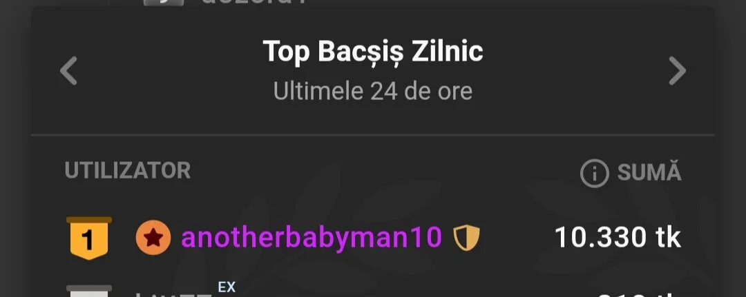The width and height of the screenshot is (746, 297).
Task: Select the partially visible second-ranked username
Action: 173,294
